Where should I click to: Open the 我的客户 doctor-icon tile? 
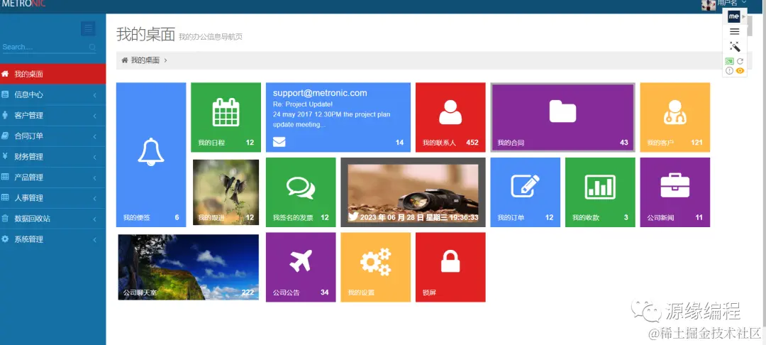point(675,117)
